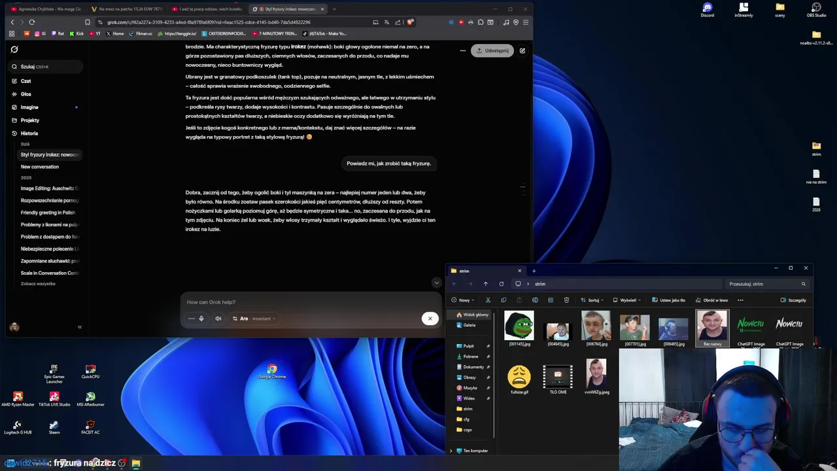Open the three-dot more options in Explorer toolbar
This screenshot has width=837, height=471.
740,300
